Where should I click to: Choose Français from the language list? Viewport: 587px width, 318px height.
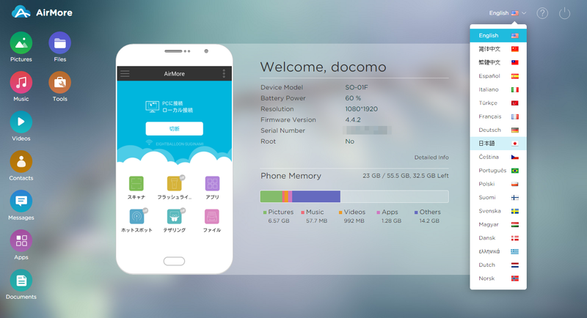[498, 117]
